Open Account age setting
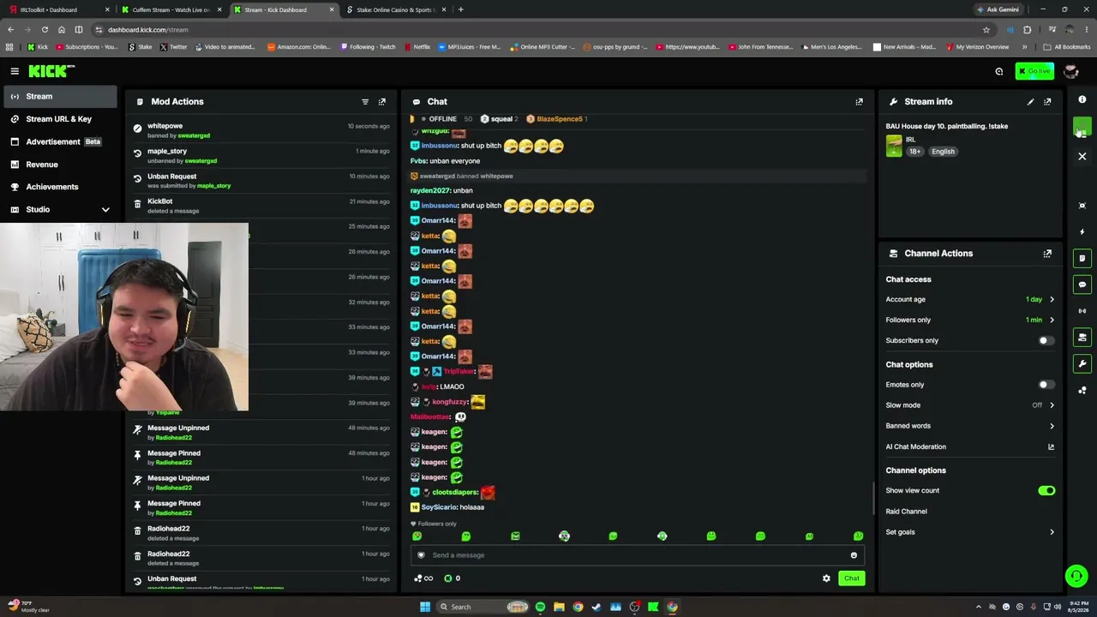 (970, 299)
